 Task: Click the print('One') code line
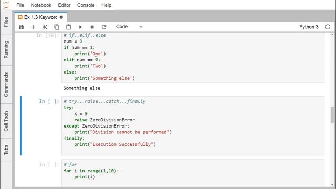pos(90,54)
